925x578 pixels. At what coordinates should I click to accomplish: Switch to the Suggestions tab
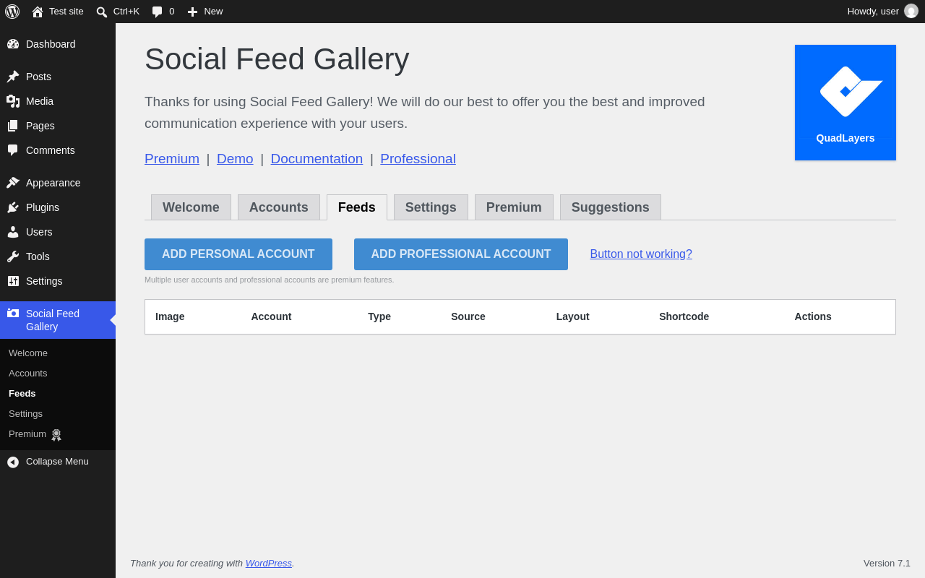click(611, 207)
